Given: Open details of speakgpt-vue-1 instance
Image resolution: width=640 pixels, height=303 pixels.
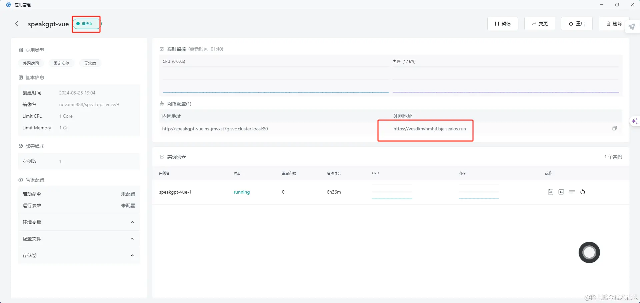Looking at the screenshot, I should [x=551, y=192].
